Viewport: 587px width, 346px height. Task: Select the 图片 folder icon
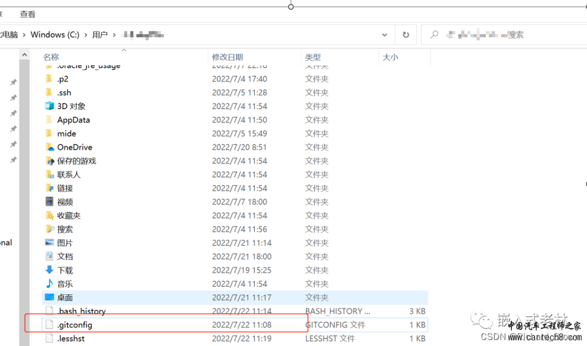coord(49,242)
